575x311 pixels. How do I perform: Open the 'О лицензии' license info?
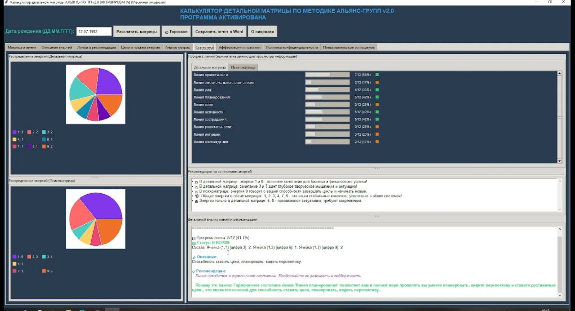[262, 31]
